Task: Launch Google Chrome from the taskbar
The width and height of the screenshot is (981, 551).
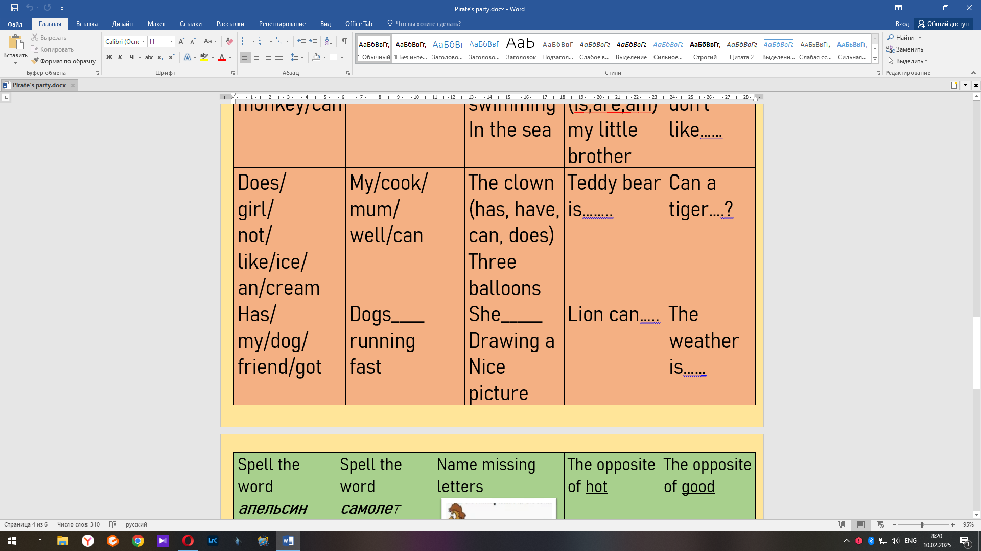Action: click(138, 541)
